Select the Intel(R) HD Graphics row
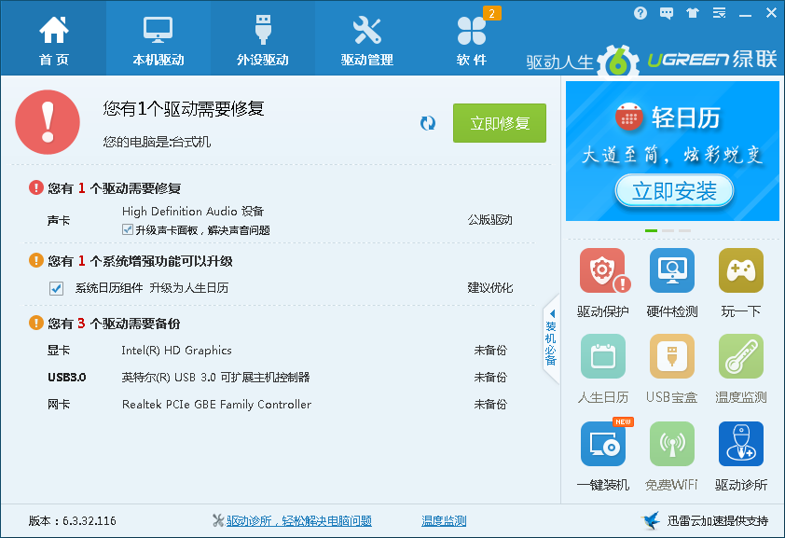785x538 pixels. 176,351
